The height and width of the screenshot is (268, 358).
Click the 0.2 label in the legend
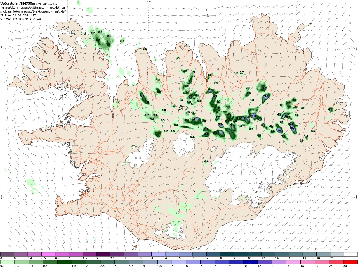click(x=2, y=259)
